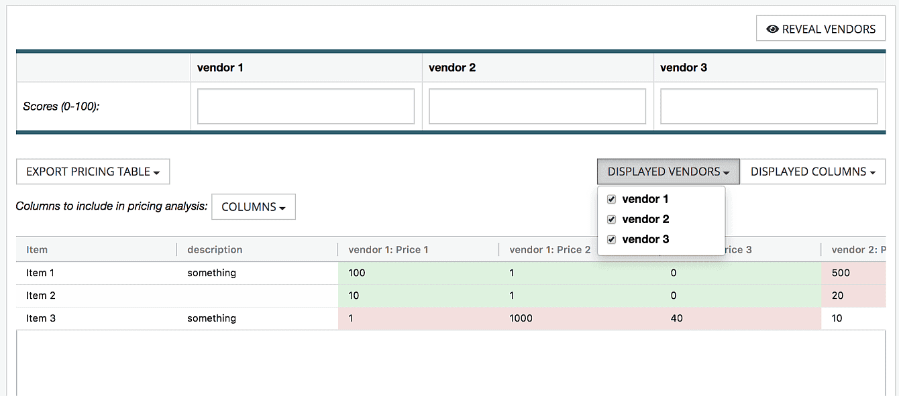Click the Scores (0-100) label
The width and height of the screenshot is (899, 396).
(x=61, y=107)
